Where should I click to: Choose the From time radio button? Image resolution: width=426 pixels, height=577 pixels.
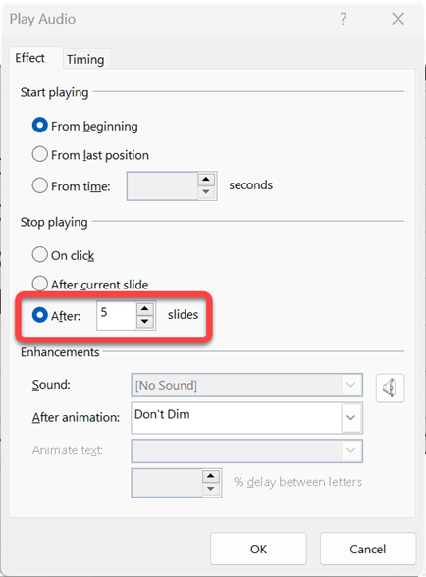coord(40,185)
